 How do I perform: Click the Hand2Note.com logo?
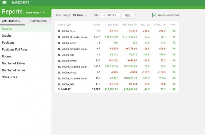pos(165,15)
